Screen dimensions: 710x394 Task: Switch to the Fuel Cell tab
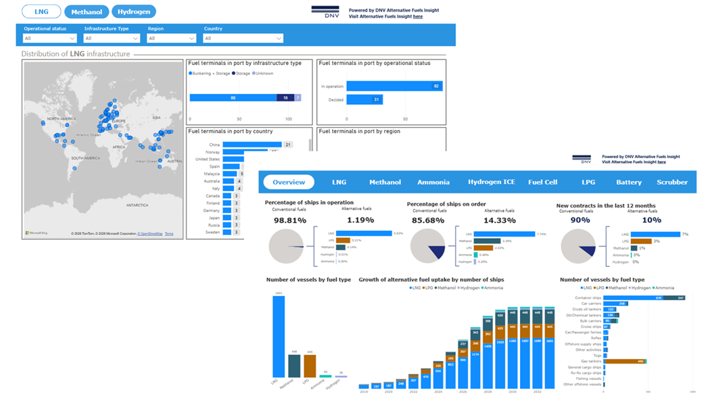tap(542, 182)
